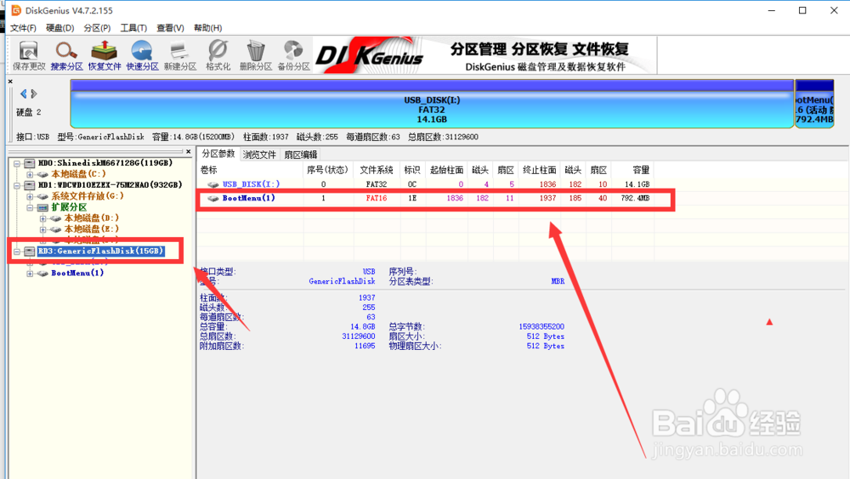The image size is (850, 479).
Task: Click the FAT16 file system cell
Action: (377, 199)
